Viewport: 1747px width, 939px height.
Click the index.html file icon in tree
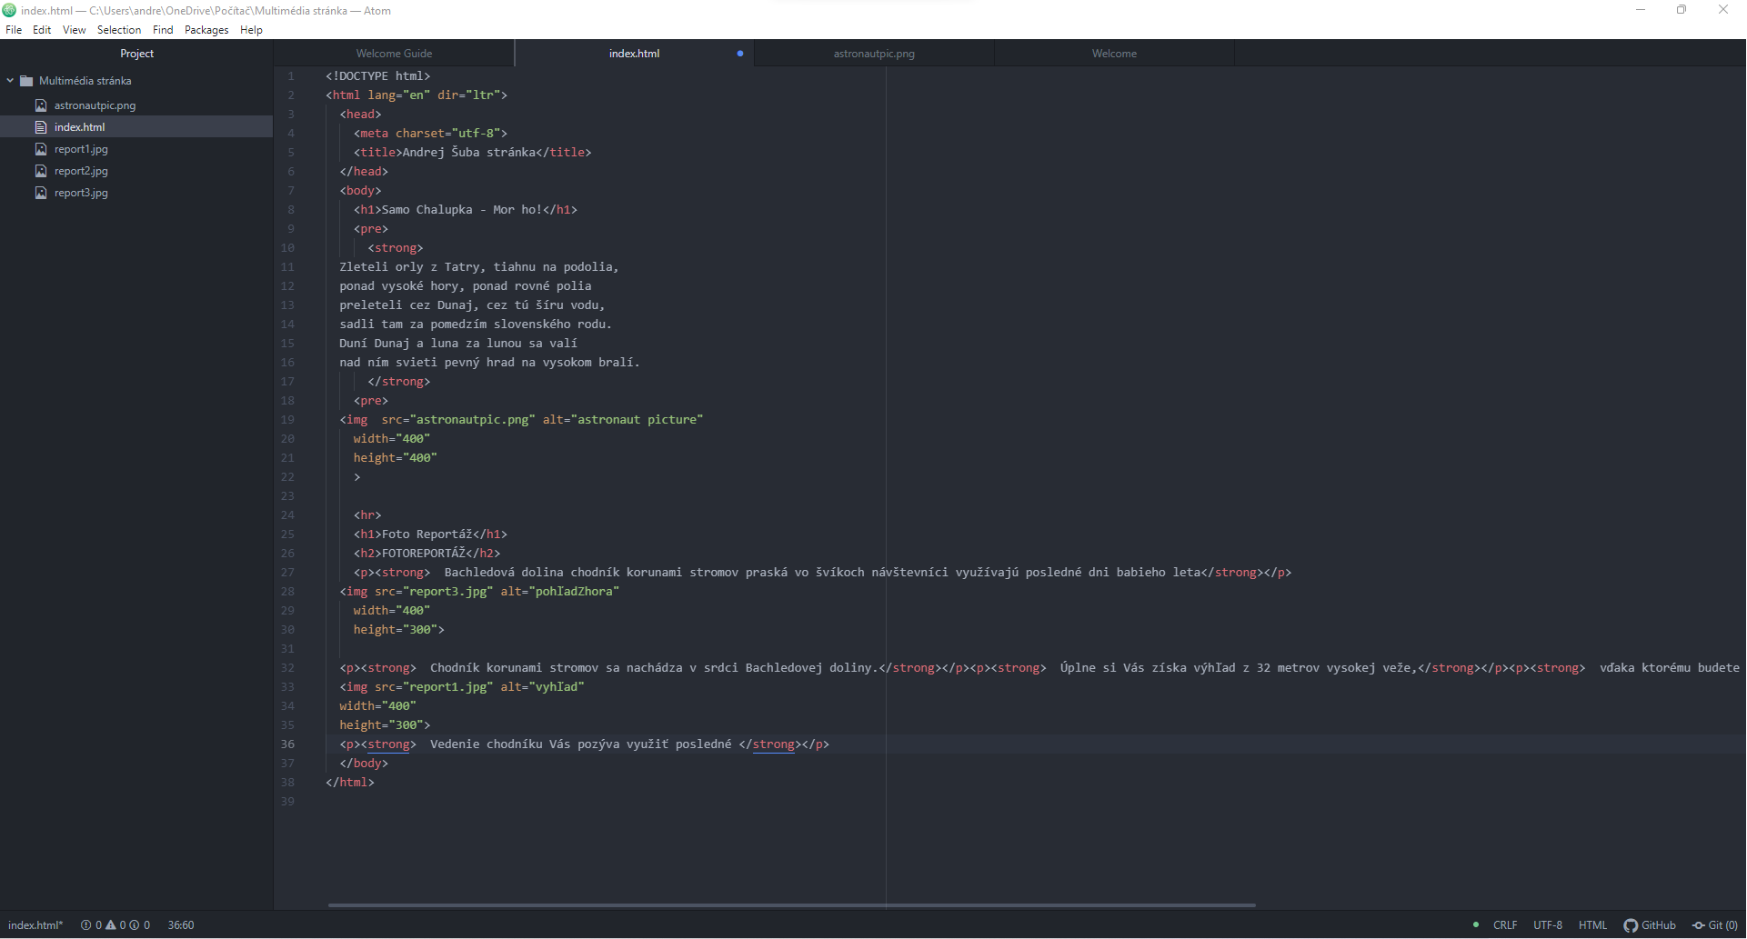click(x=41, y=127)
